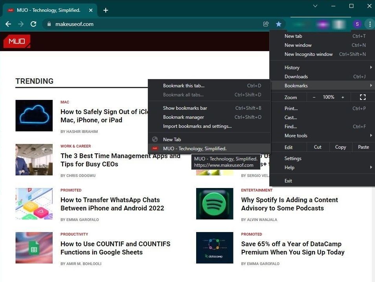375x282 pixels.
Task: Expand the Bookmarks submenu arrow
Action: [x=371, y=85]
